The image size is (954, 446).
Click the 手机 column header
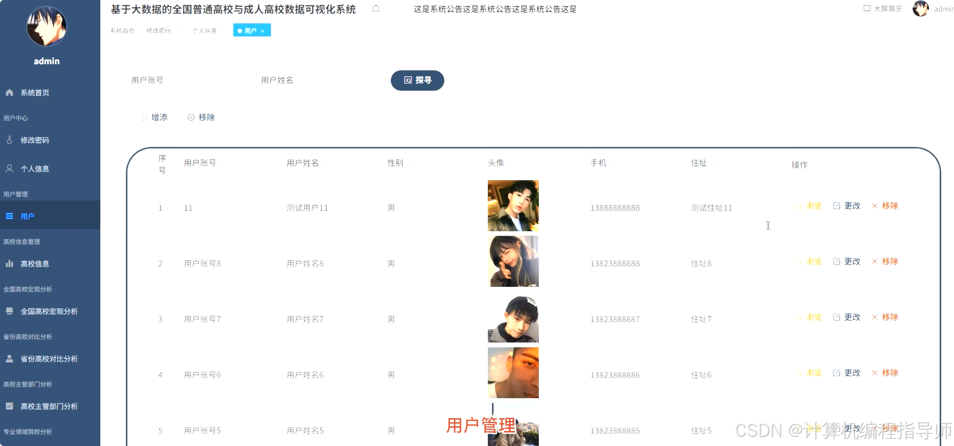pyautogui.click(x=598, y=163)
